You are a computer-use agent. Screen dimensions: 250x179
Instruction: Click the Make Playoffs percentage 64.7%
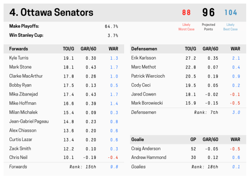111,26
